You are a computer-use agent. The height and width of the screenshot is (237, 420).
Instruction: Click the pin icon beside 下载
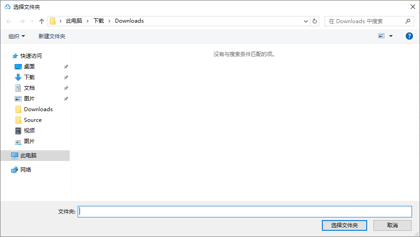tap(66, 77)
